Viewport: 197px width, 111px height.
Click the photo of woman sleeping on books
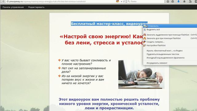tap(141, 74)
